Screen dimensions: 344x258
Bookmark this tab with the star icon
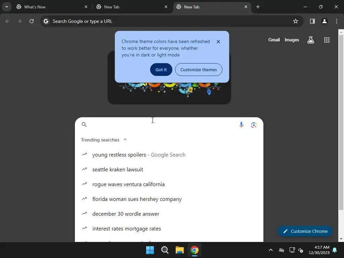pos(296,21)
